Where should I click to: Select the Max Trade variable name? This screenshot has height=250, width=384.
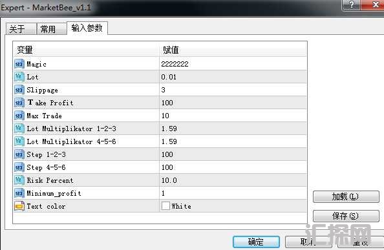click(x=44, y=116)
